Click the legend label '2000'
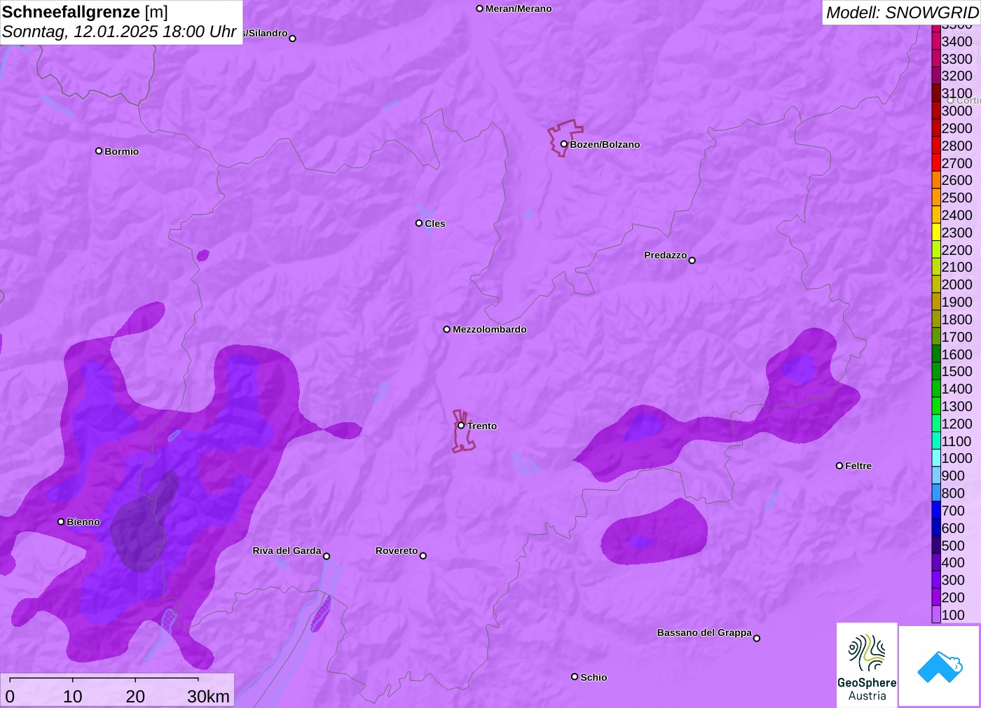 point(956,284)
